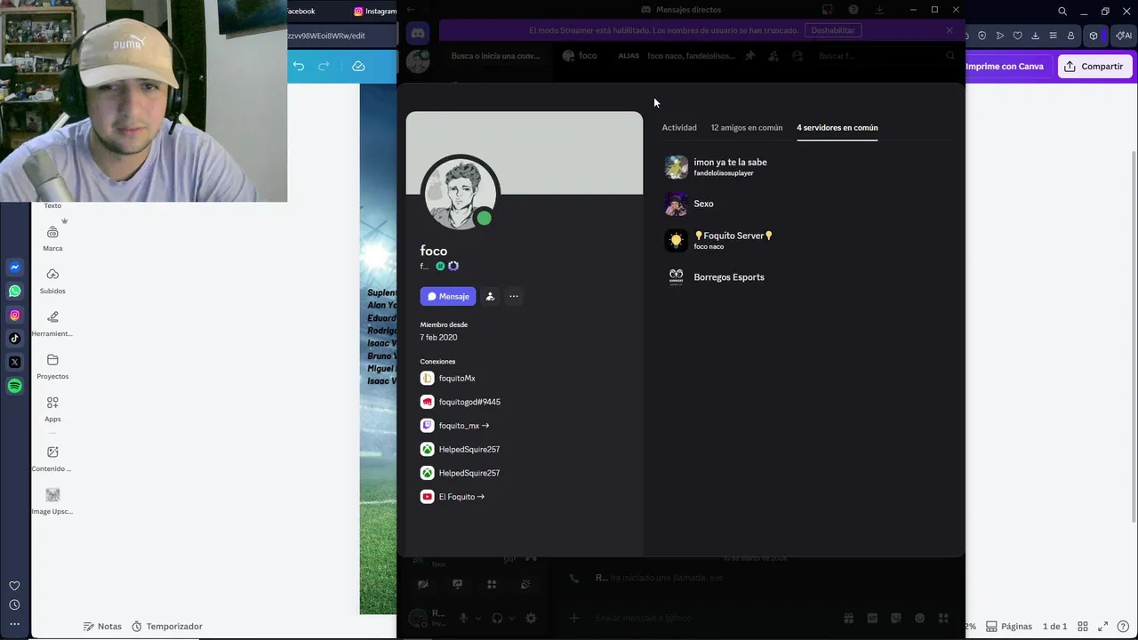Add friend icon in foco's profile
The height and width of the screenshot is (640, 1138).
(490, 296)
